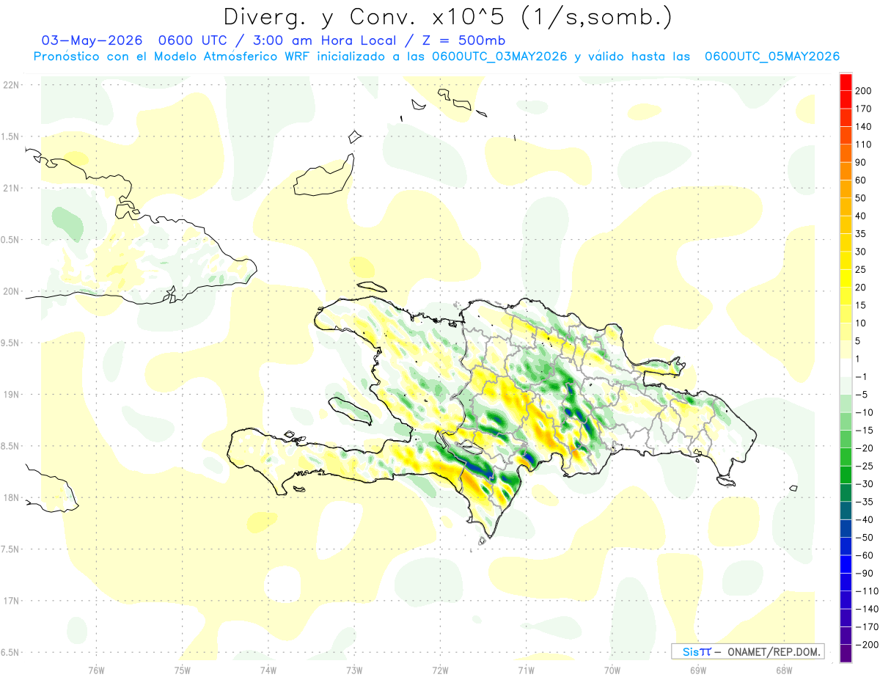Click the 76W longitude axis label
Screen dimensions: 880x680
point(96,670)
